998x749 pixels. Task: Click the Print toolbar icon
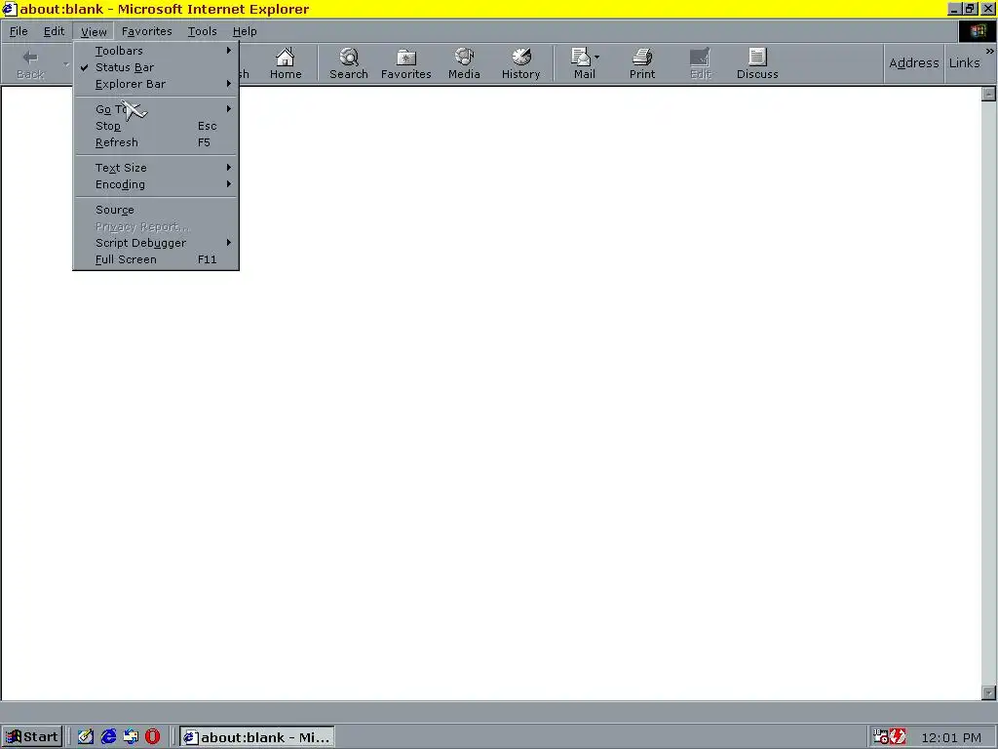point(641,63)
